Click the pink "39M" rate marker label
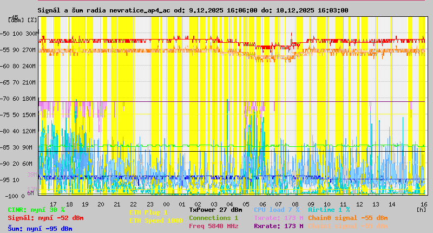 pyautogui.click(x=32, y=174)
